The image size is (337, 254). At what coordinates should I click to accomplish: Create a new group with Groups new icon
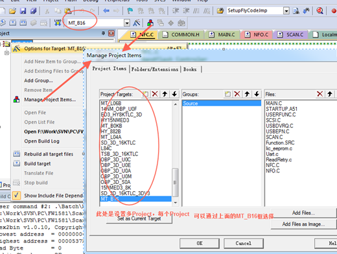pyautogui.click(x=227, y=94)
